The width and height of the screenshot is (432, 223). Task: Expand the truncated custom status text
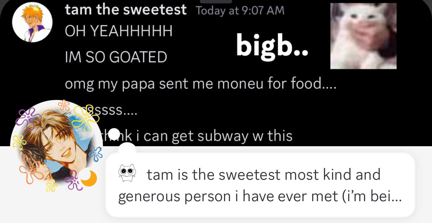[259, 185]
